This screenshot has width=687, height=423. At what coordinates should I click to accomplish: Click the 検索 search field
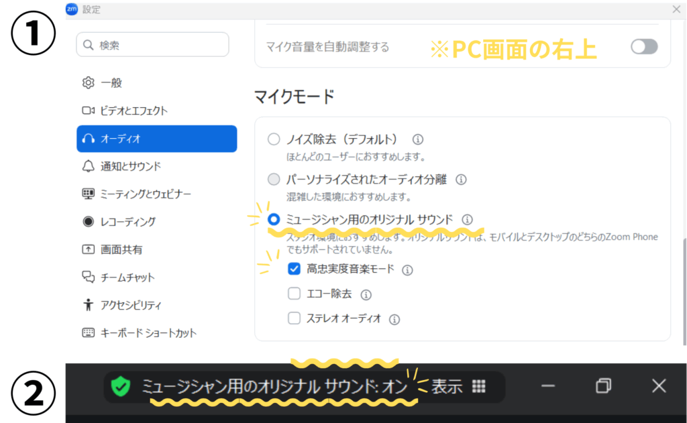(153, 45)
